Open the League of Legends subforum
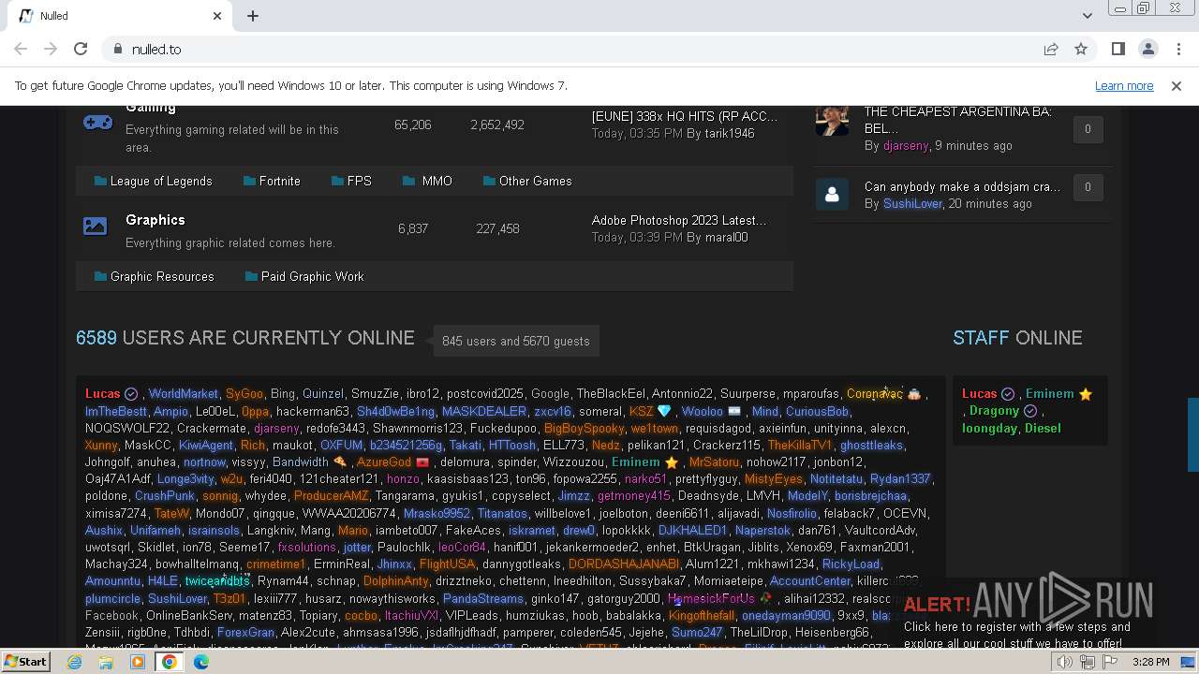 (x=161, y=181)
